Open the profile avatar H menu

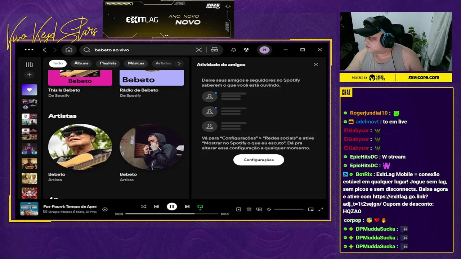pos(265,50)
